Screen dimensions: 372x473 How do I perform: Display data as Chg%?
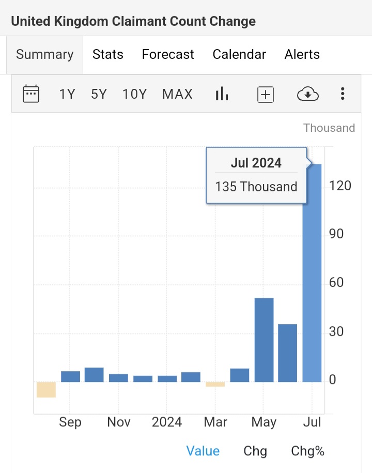(x=307, y=451)
